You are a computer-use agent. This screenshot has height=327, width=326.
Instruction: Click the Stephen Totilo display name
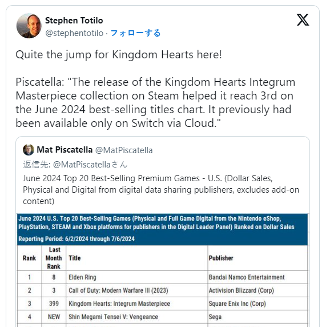tap(74, 21)
